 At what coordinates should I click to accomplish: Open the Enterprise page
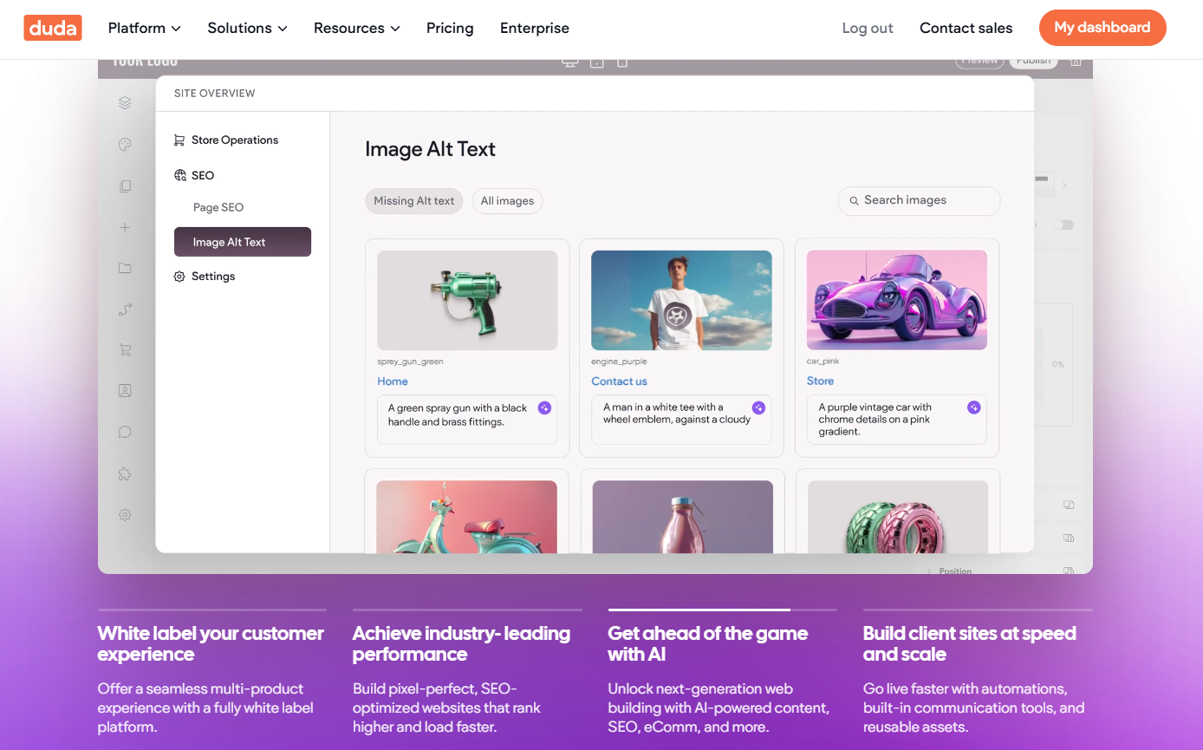[535, 28]
